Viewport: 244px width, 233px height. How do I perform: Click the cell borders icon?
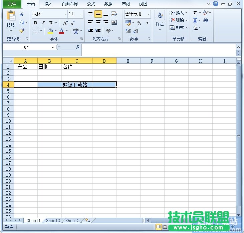36,31
